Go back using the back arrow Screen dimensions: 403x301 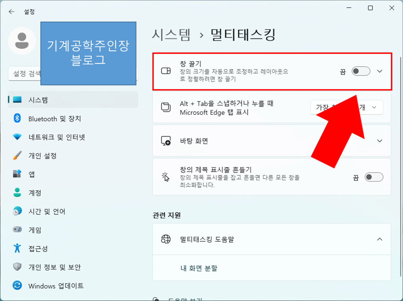coord(11,12)
